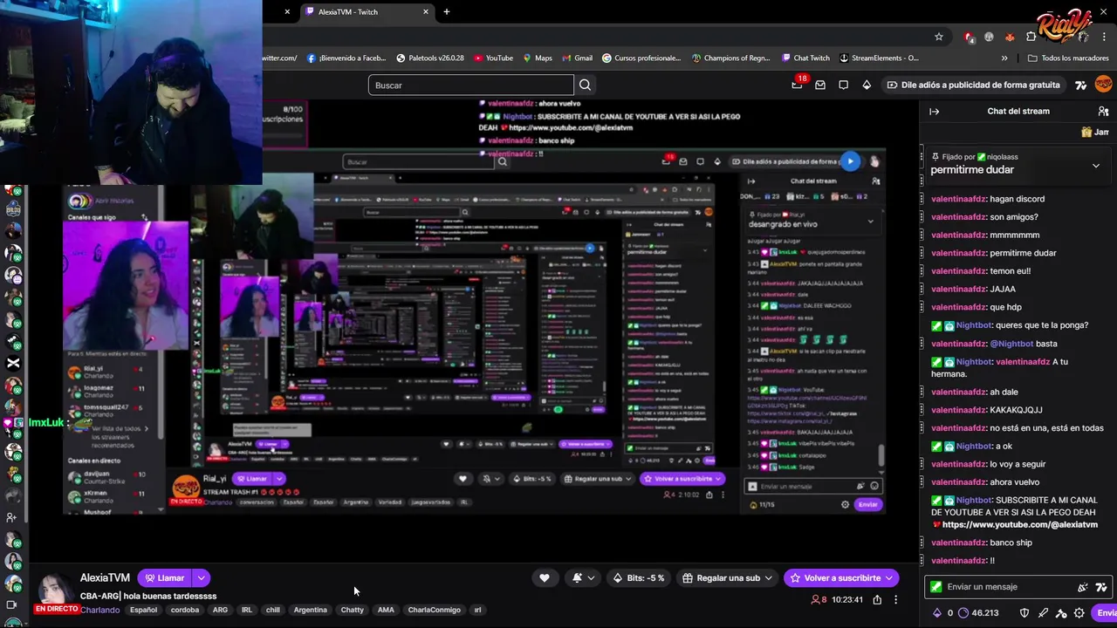This screenshot has width=1117, height=628.
Task: Click the stories camera icon in the left sidebar
Action: (x=12, y=604)
